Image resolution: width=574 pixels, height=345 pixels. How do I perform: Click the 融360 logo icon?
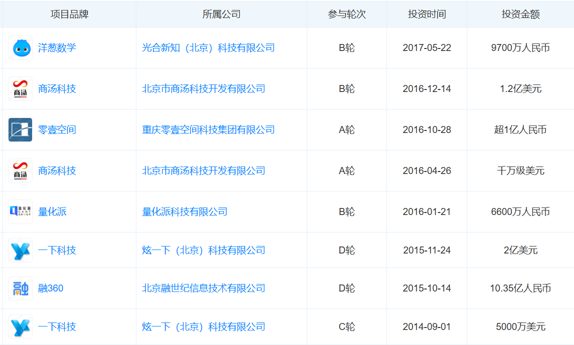20,288
